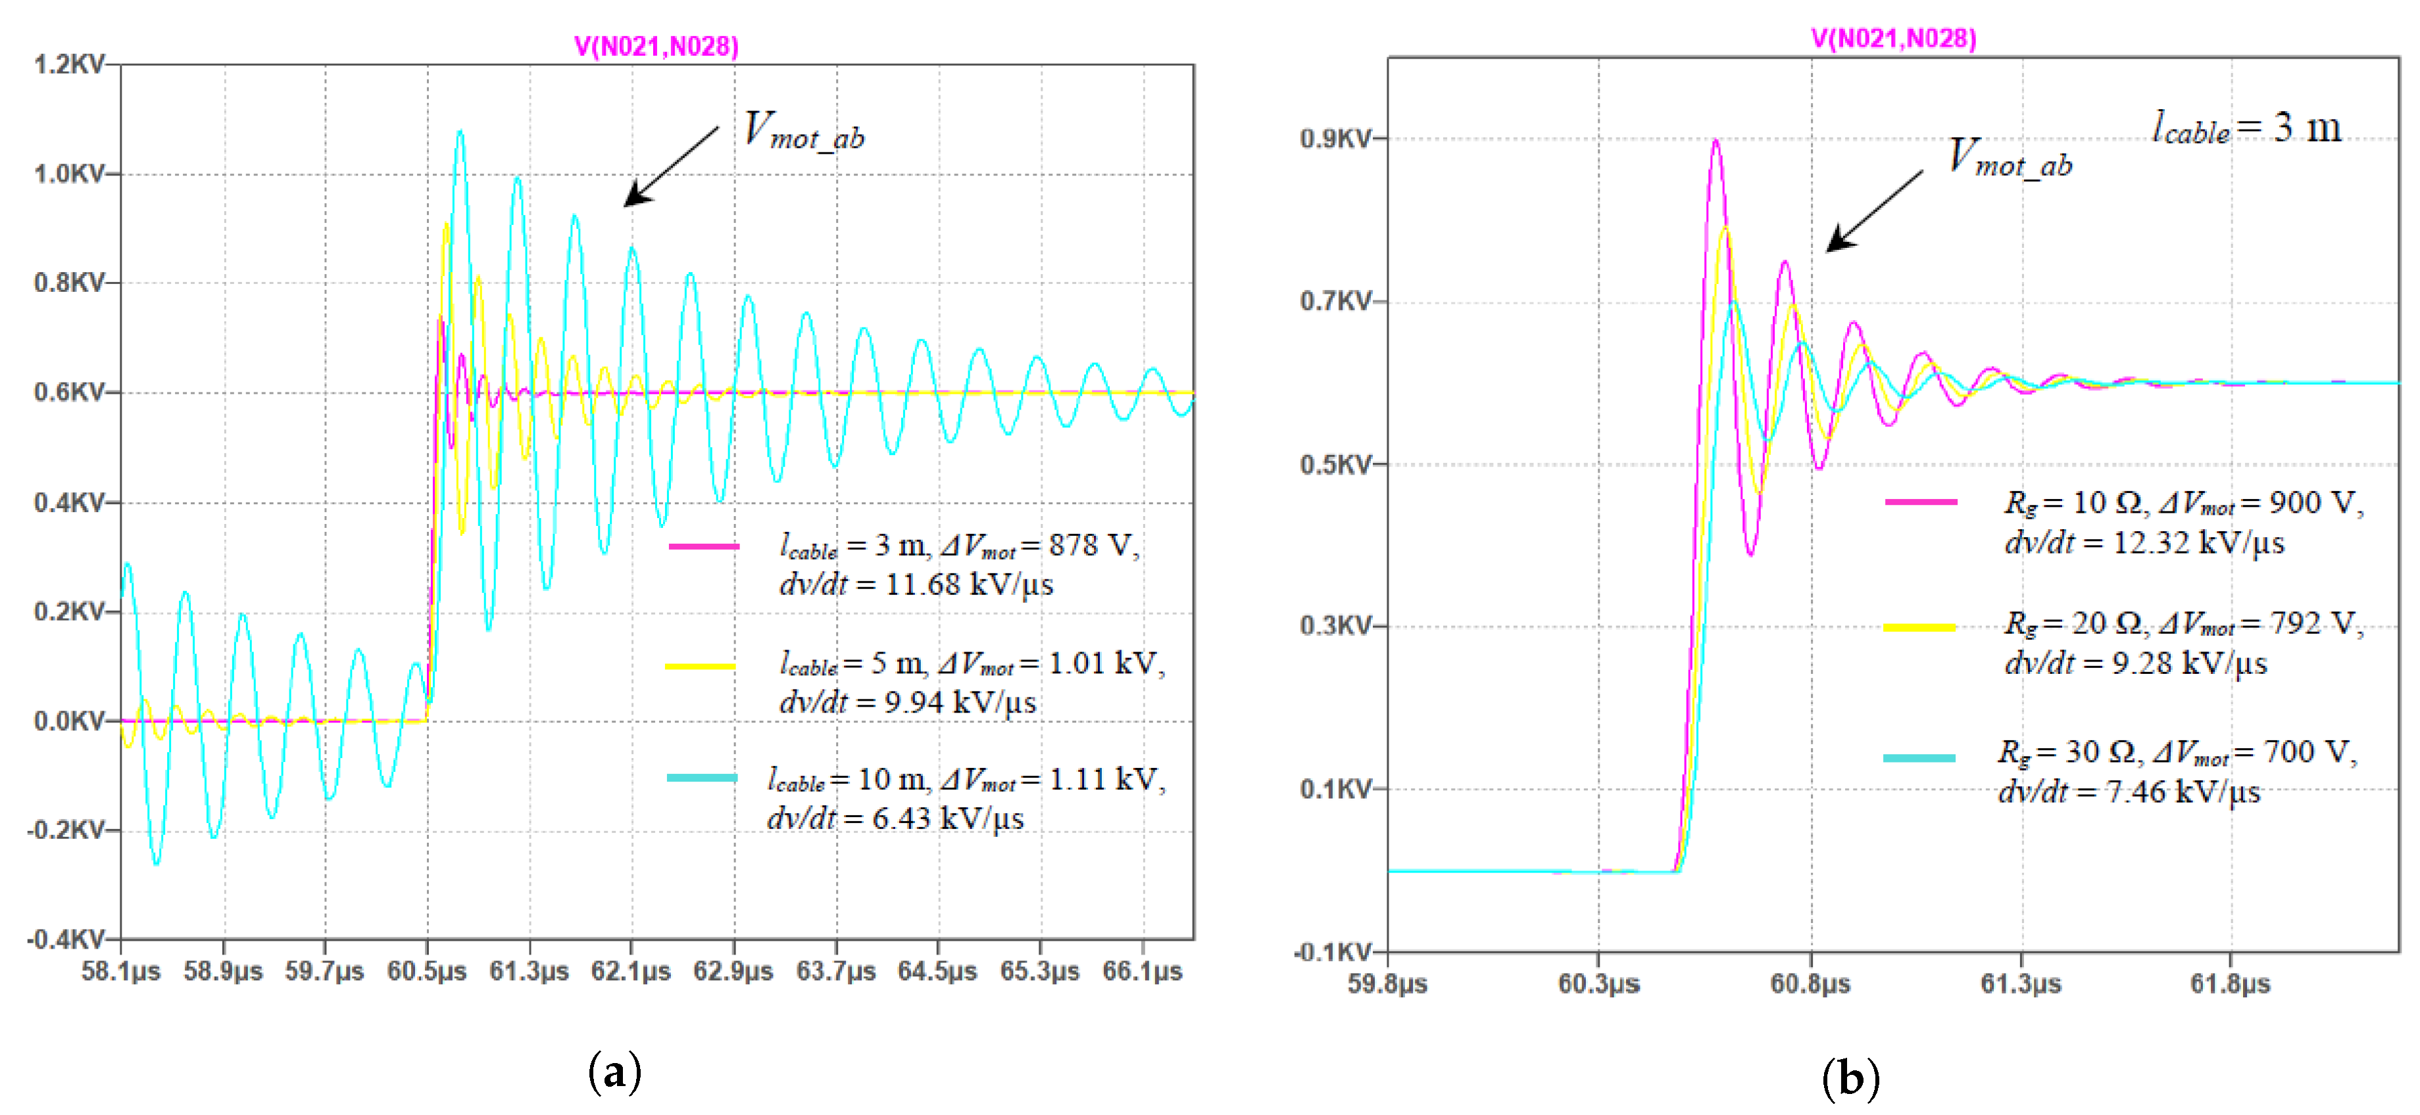Click the V(N021,N028) trace label in plot (b)
Image resolution: width=2420 pixels, height=1115 pixels.
1893,39
